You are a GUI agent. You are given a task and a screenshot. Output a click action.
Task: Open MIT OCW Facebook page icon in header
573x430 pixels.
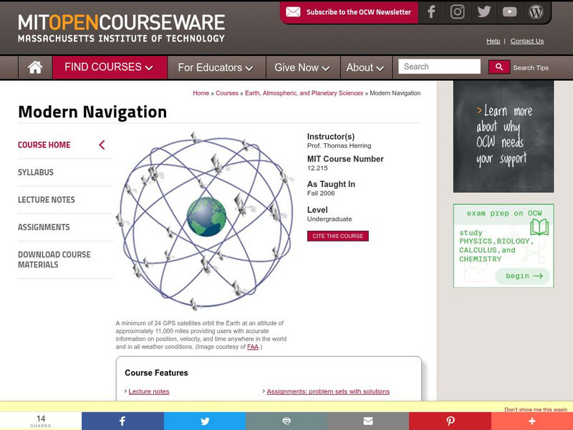click(432, 11)
